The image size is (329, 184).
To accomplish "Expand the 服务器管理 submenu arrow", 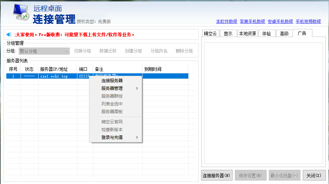I will pyautogui.click(x=137, y=88).
